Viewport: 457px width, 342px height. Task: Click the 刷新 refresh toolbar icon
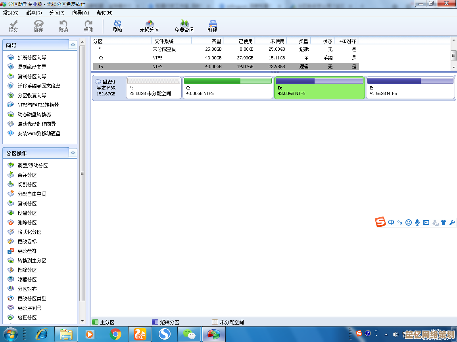[x=117, y=26]
